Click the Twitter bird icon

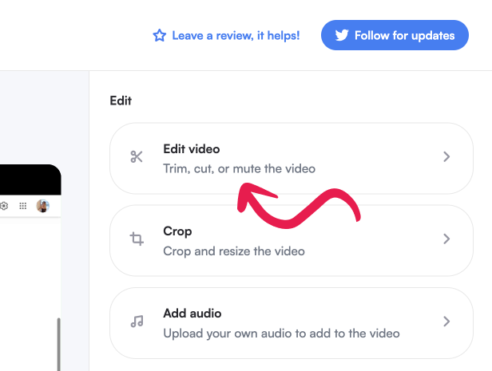[x=342, y=36]
